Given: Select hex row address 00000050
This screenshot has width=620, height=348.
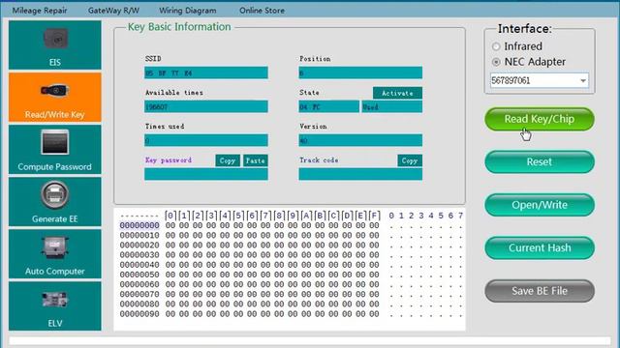Looking at the screenshot, I should click(x=139, y=275).
